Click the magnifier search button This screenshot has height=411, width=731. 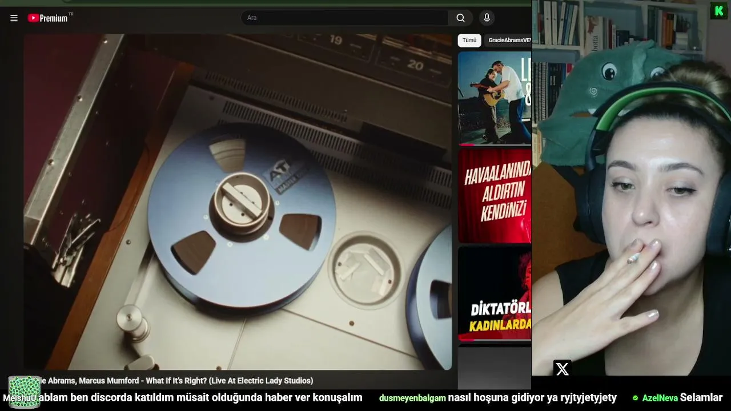[460, 18]
